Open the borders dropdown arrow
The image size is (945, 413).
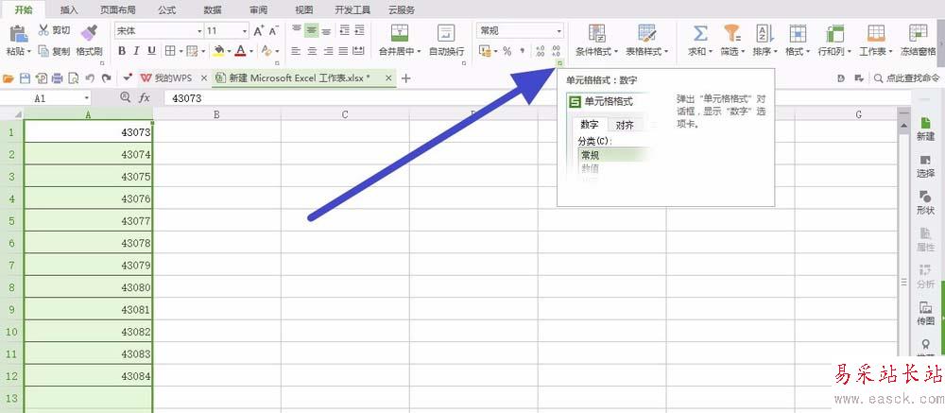(x=180, y=52)
